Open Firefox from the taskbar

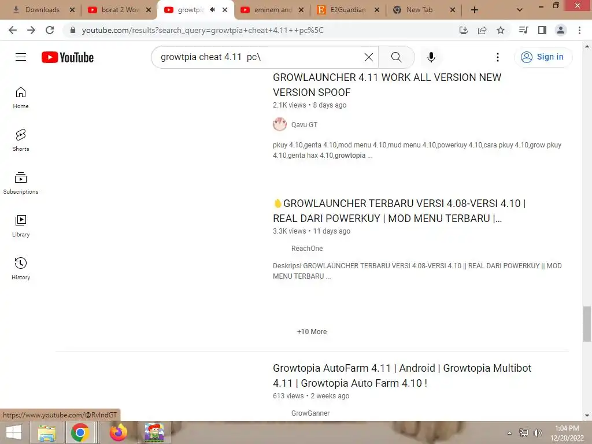(118, 432)
